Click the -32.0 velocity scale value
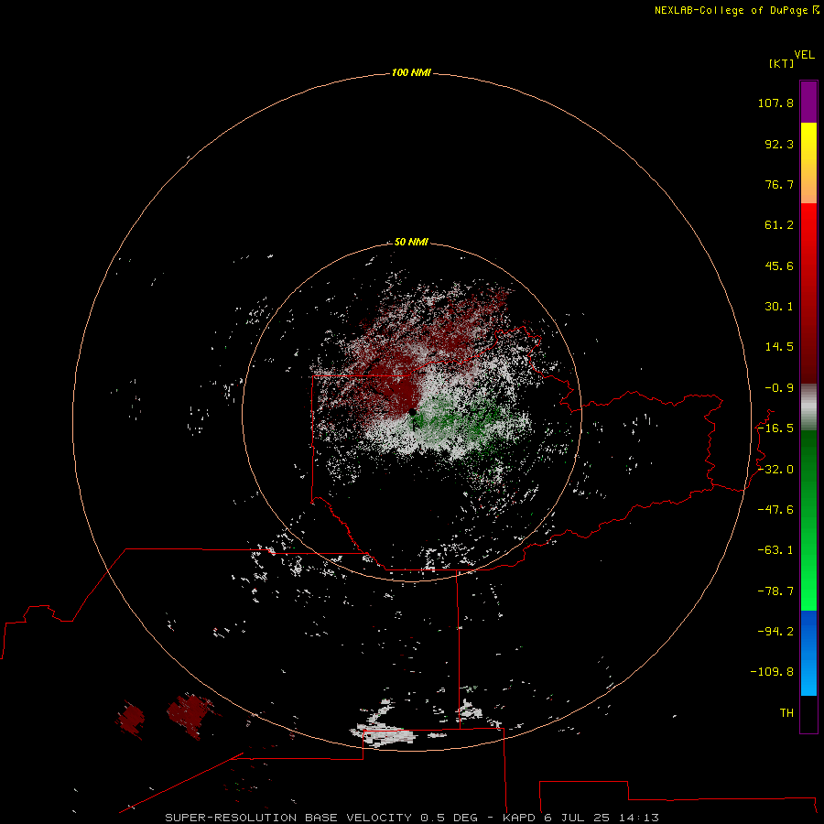824x824 pixels. pyautogui.click(x=775, y=470)
